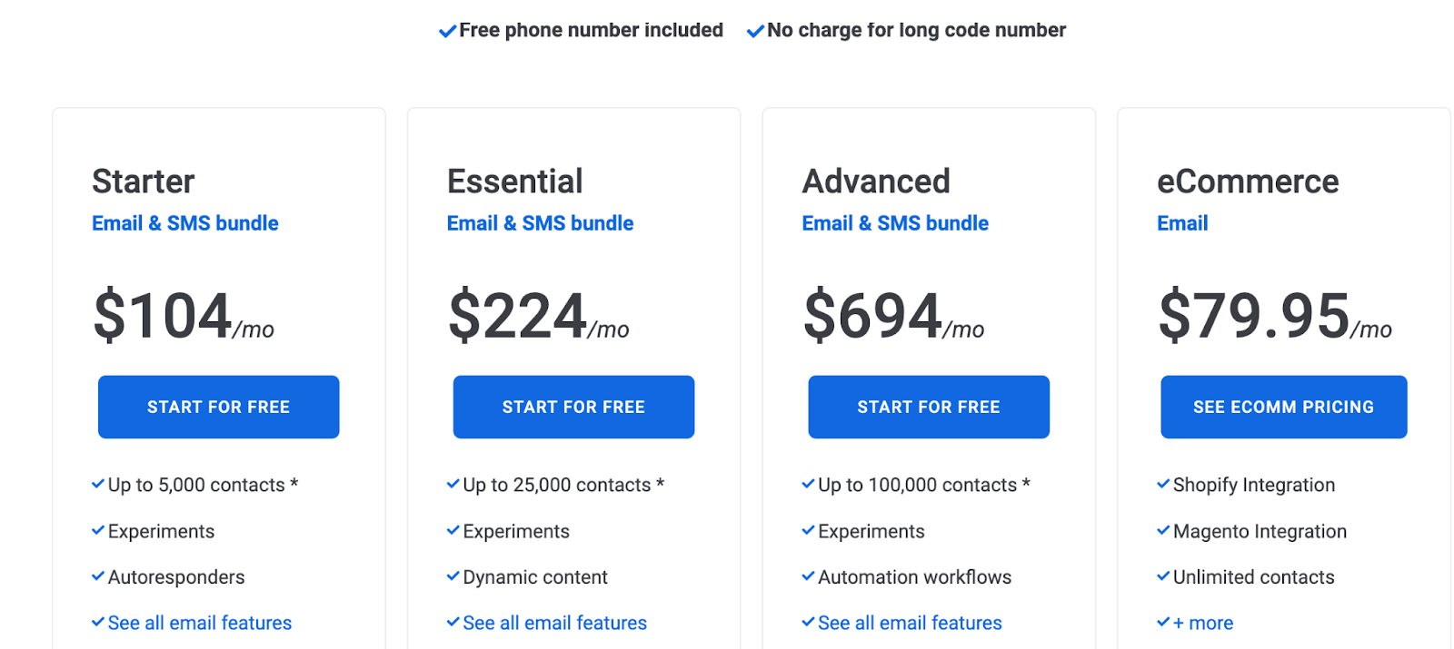Open See all email features under Essential
Viewport: 1454px width, 649px height.
tap(555, 623)
